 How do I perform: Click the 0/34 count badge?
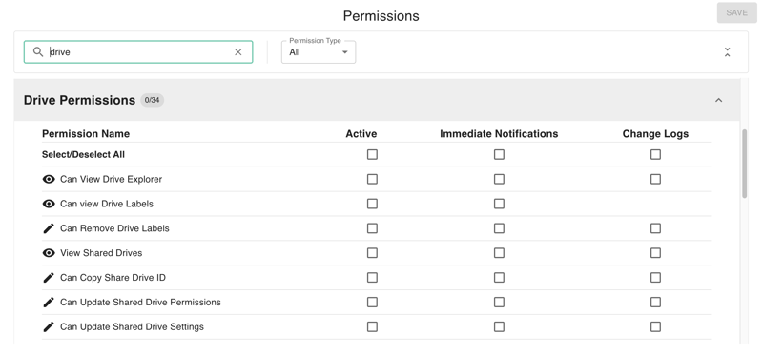pyautogui.click(x=152, y=100)
